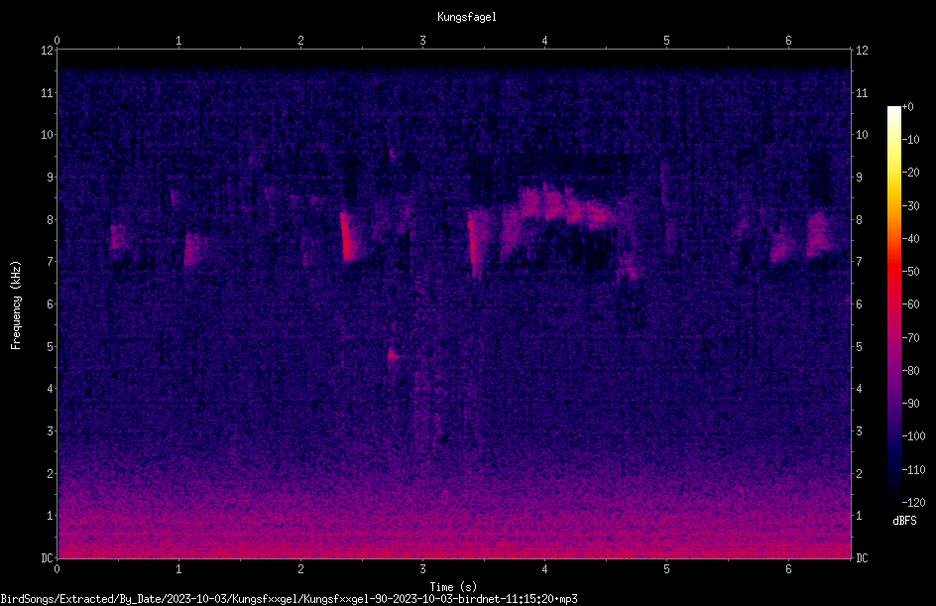Click the "DC" tick on the right frequency axis
This screenshot has height=606, width=936.
(x=862, y=558)
